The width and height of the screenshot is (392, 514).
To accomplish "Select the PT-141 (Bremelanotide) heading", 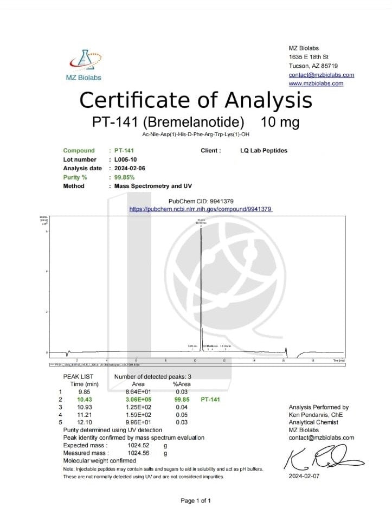I will [x=196, y=122].
